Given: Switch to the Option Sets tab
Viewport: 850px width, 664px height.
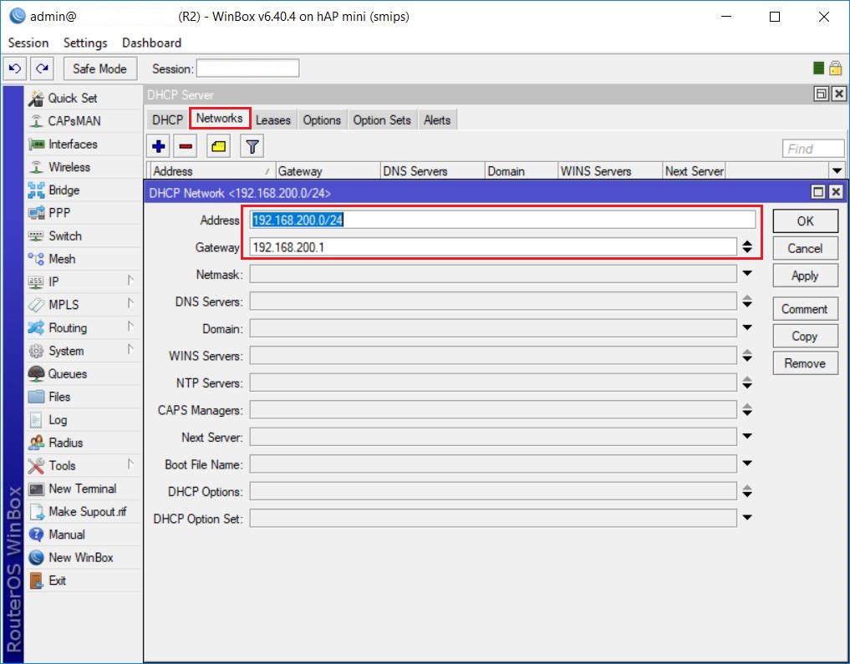Looking at the screenshot, I should click(x=382, y=119).
